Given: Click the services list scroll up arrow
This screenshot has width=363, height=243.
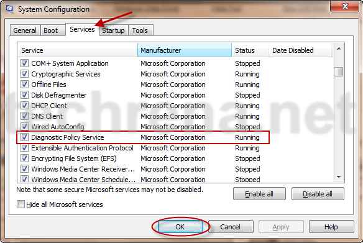Looking at the screenshot, I should [339, 49].
